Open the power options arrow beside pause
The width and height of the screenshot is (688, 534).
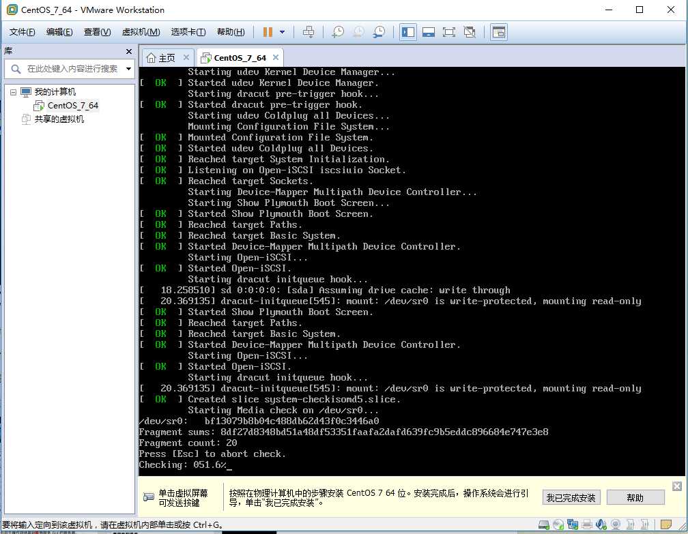[x=282, y=32]
